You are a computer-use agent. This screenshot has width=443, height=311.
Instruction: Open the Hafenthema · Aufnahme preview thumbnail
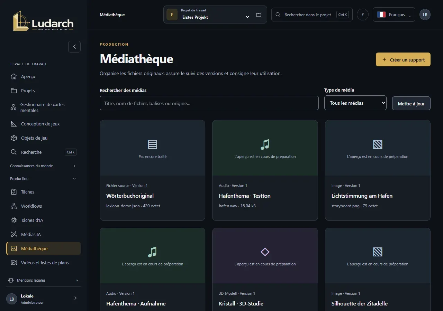[152, 256]
